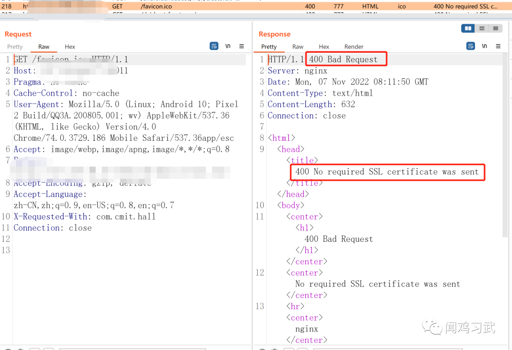The image size is (512, 350).
Task: Toggle show newline characters in Response panel
Action: [485, 46]
